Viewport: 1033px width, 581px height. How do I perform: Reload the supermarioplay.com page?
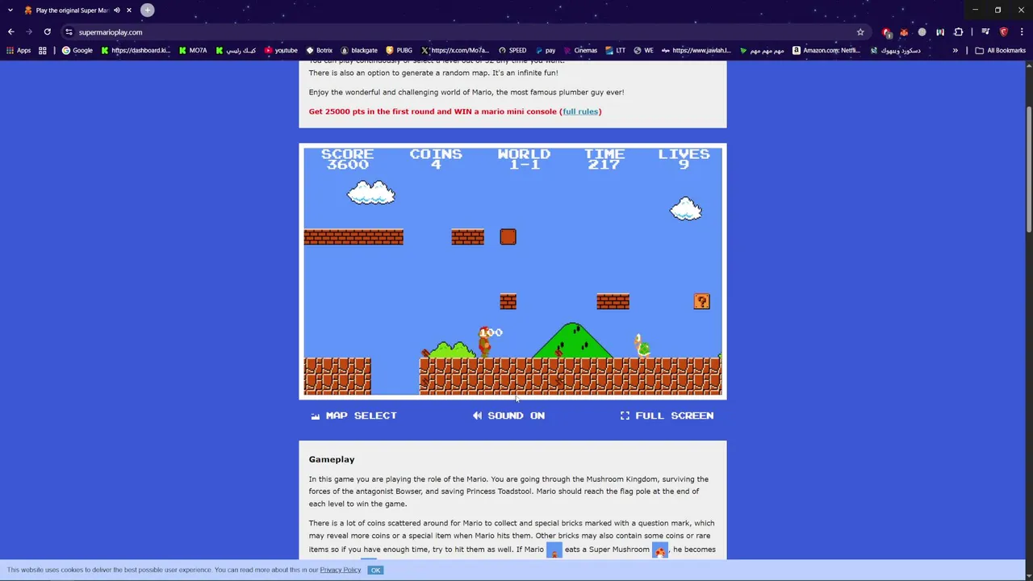coord(48,32)
